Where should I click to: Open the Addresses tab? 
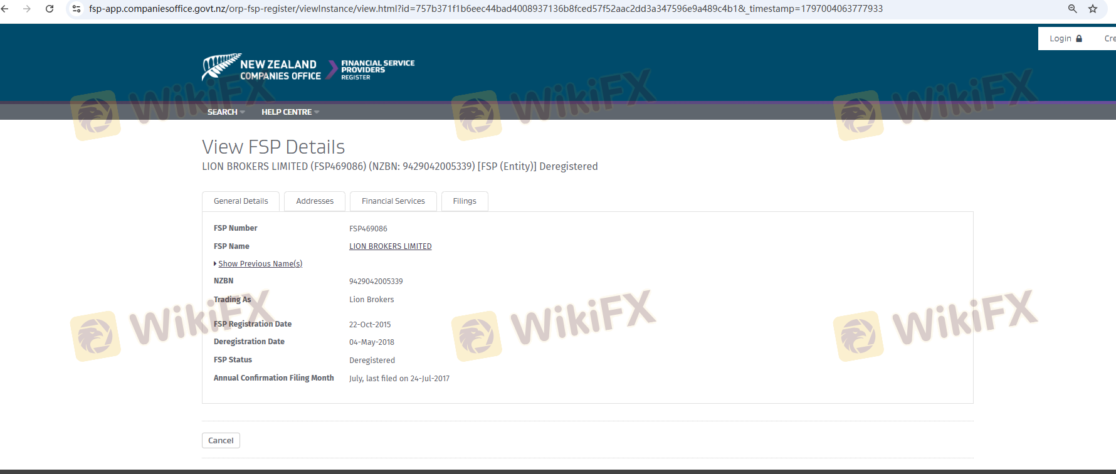(315, 201)
